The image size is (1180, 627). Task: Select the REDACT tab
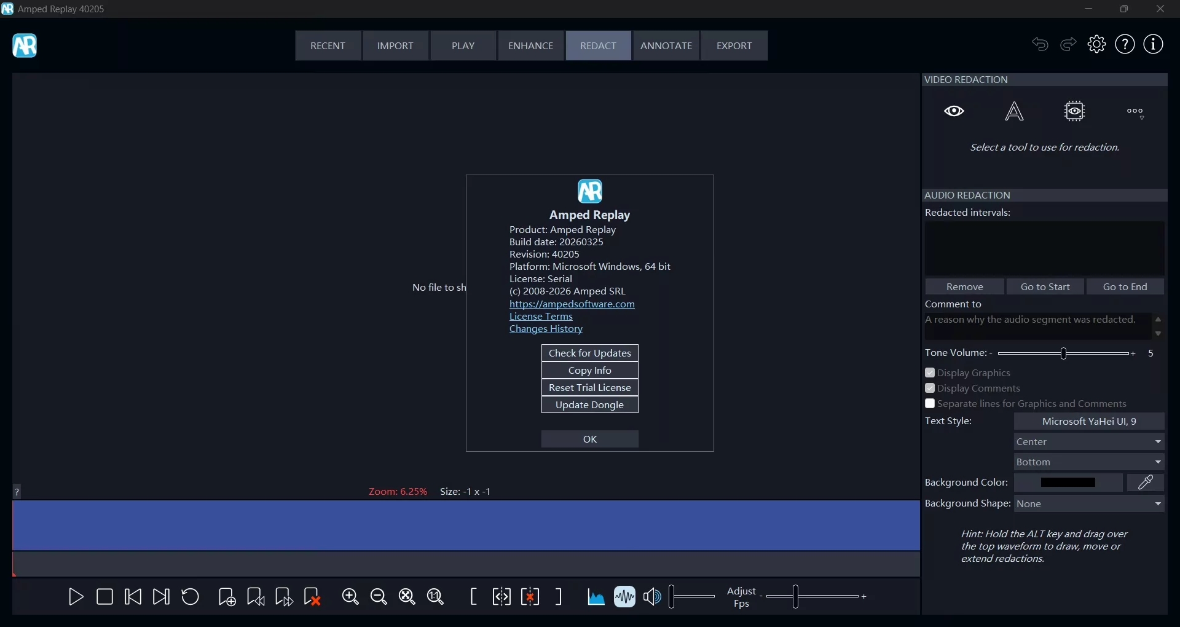(x=599, y=45)
